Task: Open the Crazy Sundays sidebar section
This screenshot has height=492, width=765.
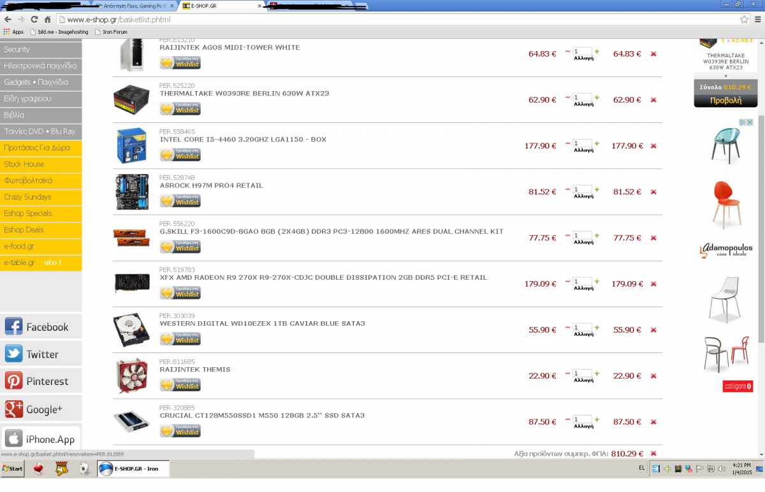Action: 41,197
